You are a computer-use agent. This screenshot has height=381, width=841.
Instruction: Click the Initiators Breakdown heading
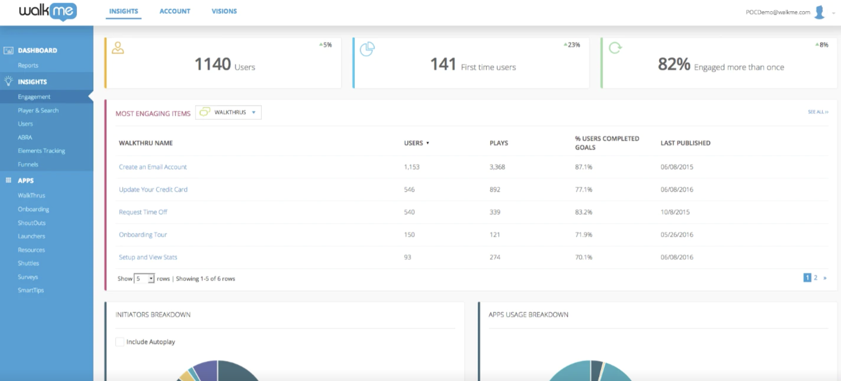(153, 315)
